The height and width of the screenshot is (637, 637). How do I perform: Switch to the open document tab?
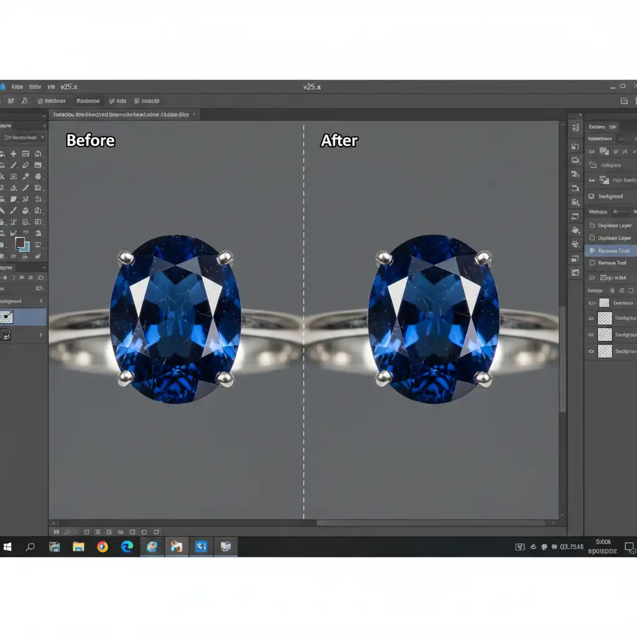pyautogui.click(x=121, y=115)
